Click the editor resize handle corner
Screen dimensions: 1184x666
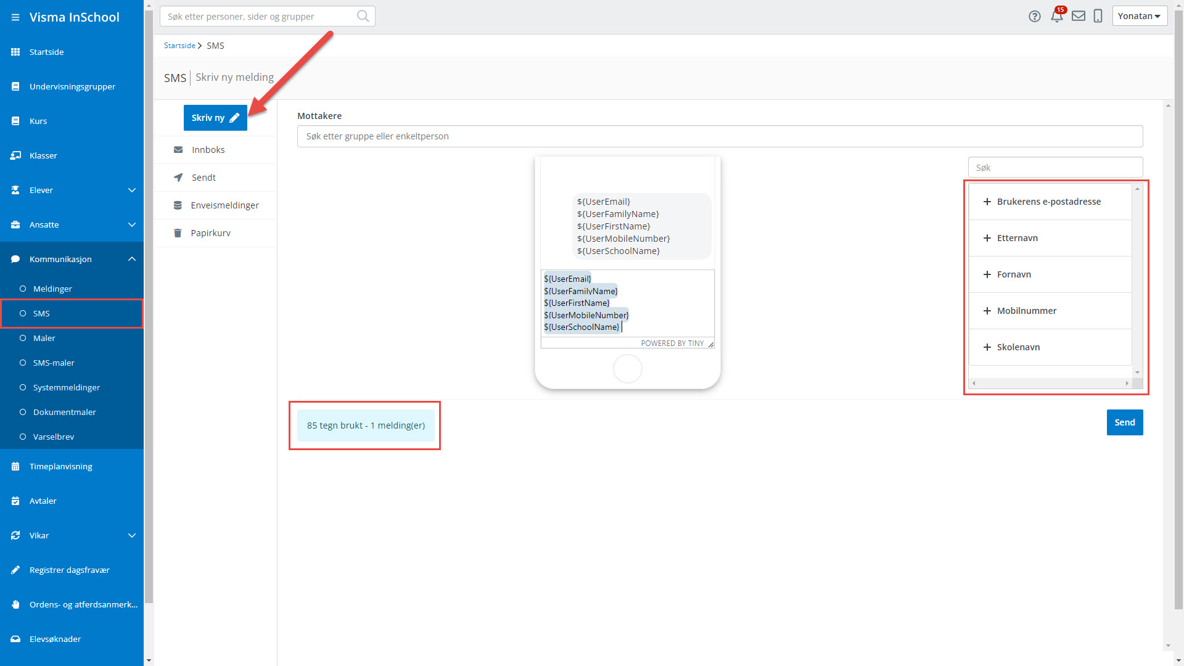[710, 344]
